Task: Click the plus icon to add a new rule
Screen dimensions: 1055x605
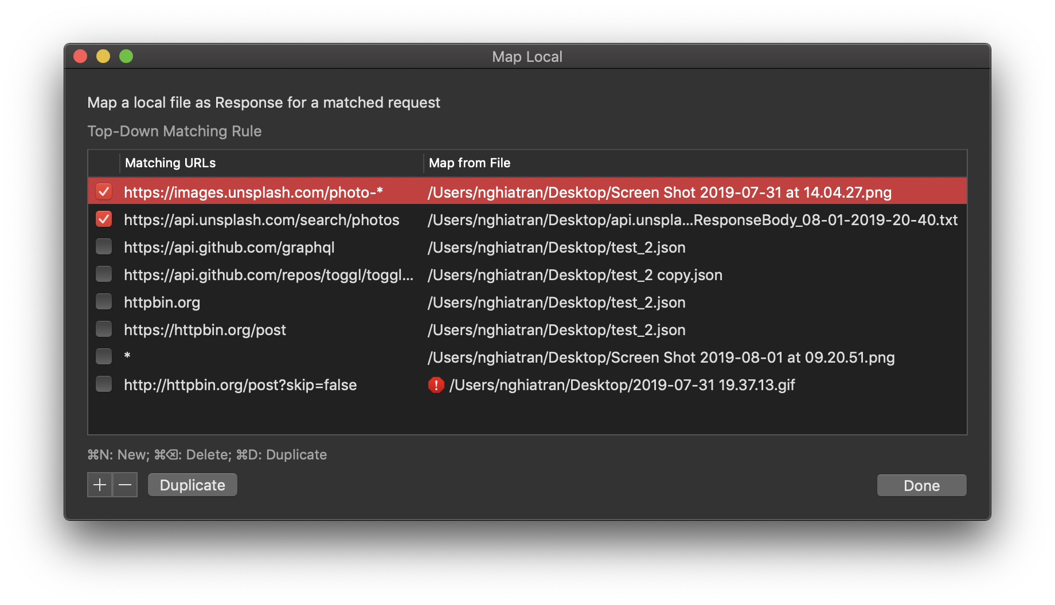Action: [99, 485]
